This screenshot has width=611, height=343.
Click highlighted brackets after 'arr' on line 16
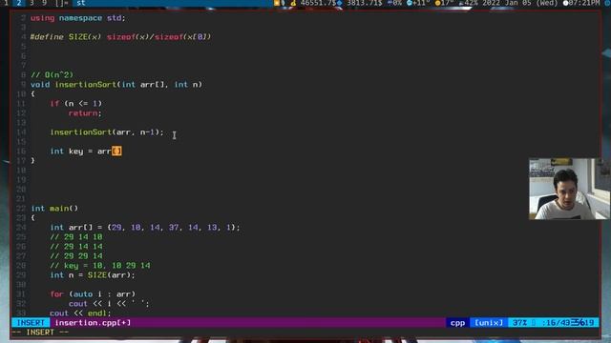[x=116, y=151]
